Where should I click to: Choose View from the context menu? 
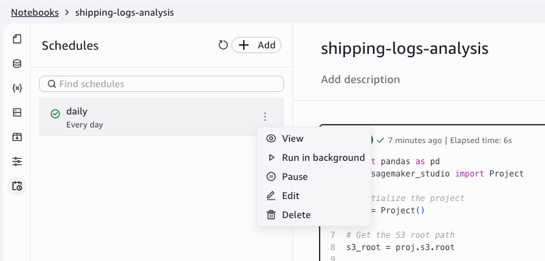(x=314, y=138)
